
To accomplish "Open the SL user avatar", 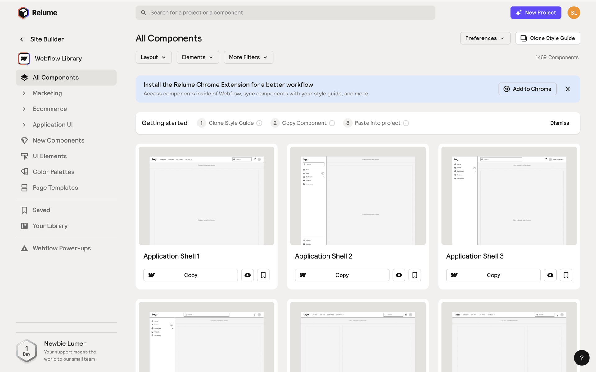I will pos(574,13).
